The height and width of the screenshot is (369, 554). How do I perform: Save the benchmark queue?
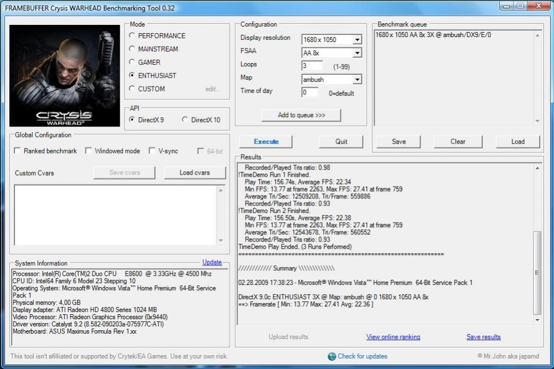tap(398, 141)
